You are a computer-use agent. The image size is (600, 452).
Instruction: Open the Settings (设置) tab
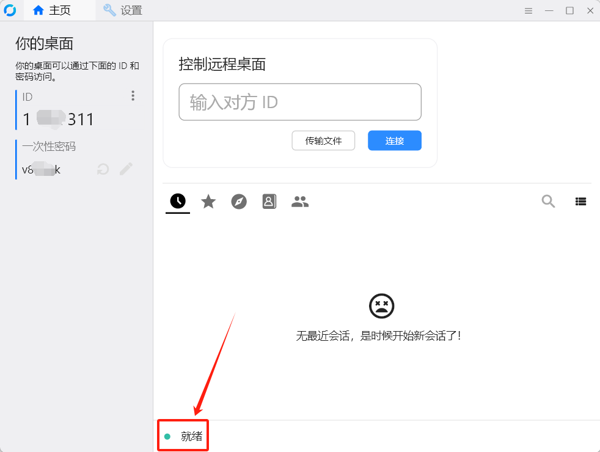click(123, 10)
